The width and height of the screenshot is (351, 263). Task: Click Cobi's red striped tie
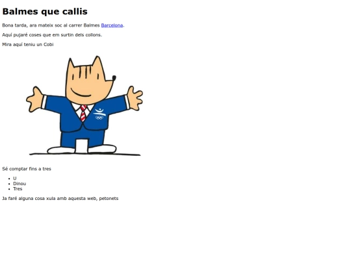click(x=83, y=113)
